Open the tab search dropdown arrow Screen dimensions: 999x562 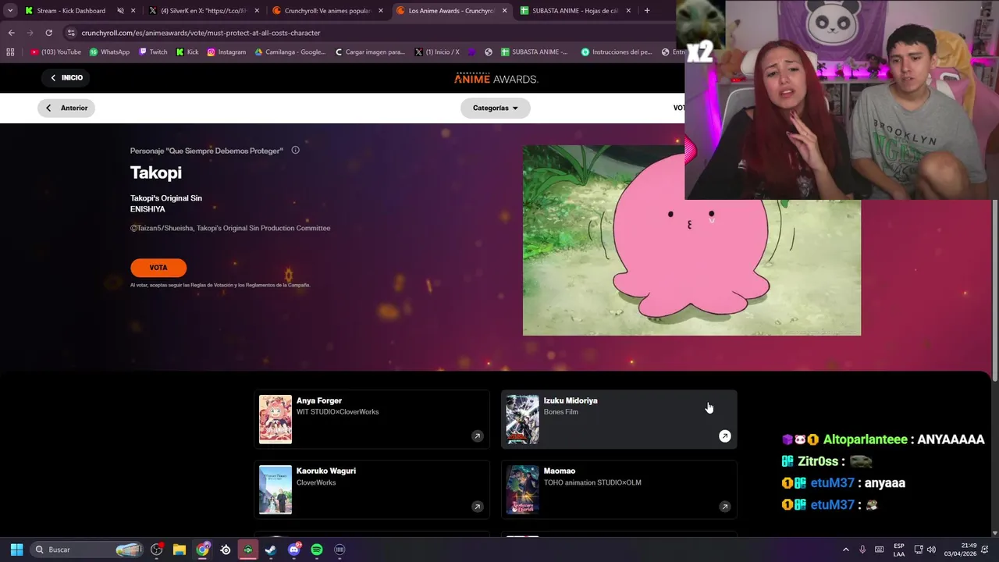point(9,11)
